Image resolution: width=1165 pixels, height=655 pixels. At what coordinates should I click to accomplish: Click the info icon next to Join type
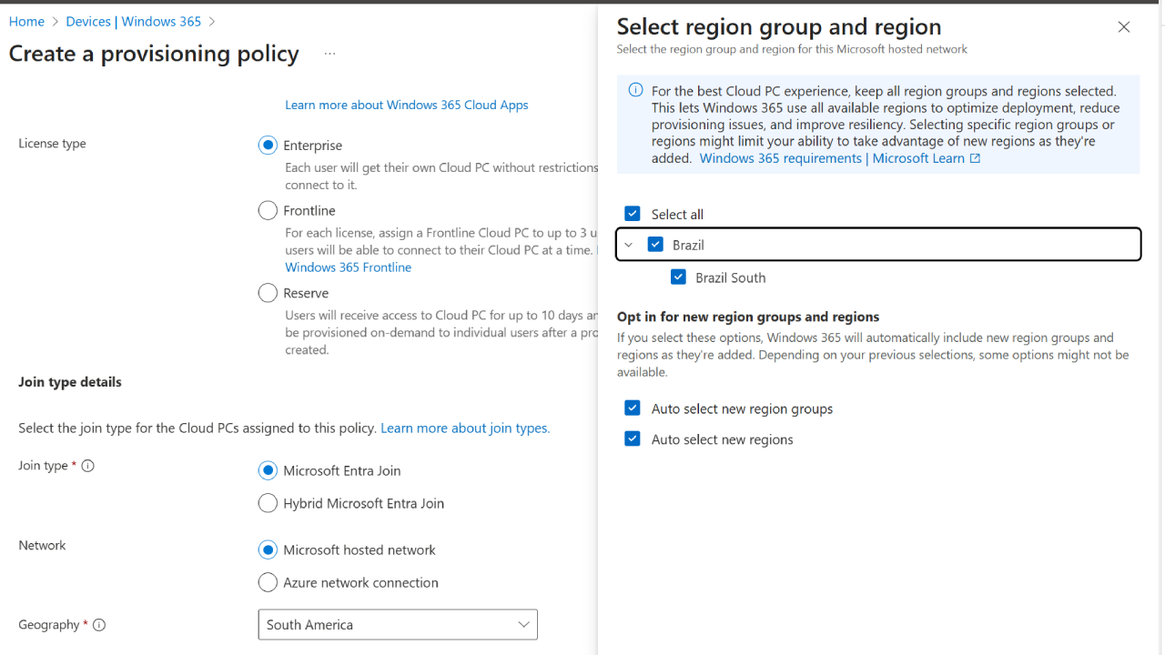pos(88,466)
